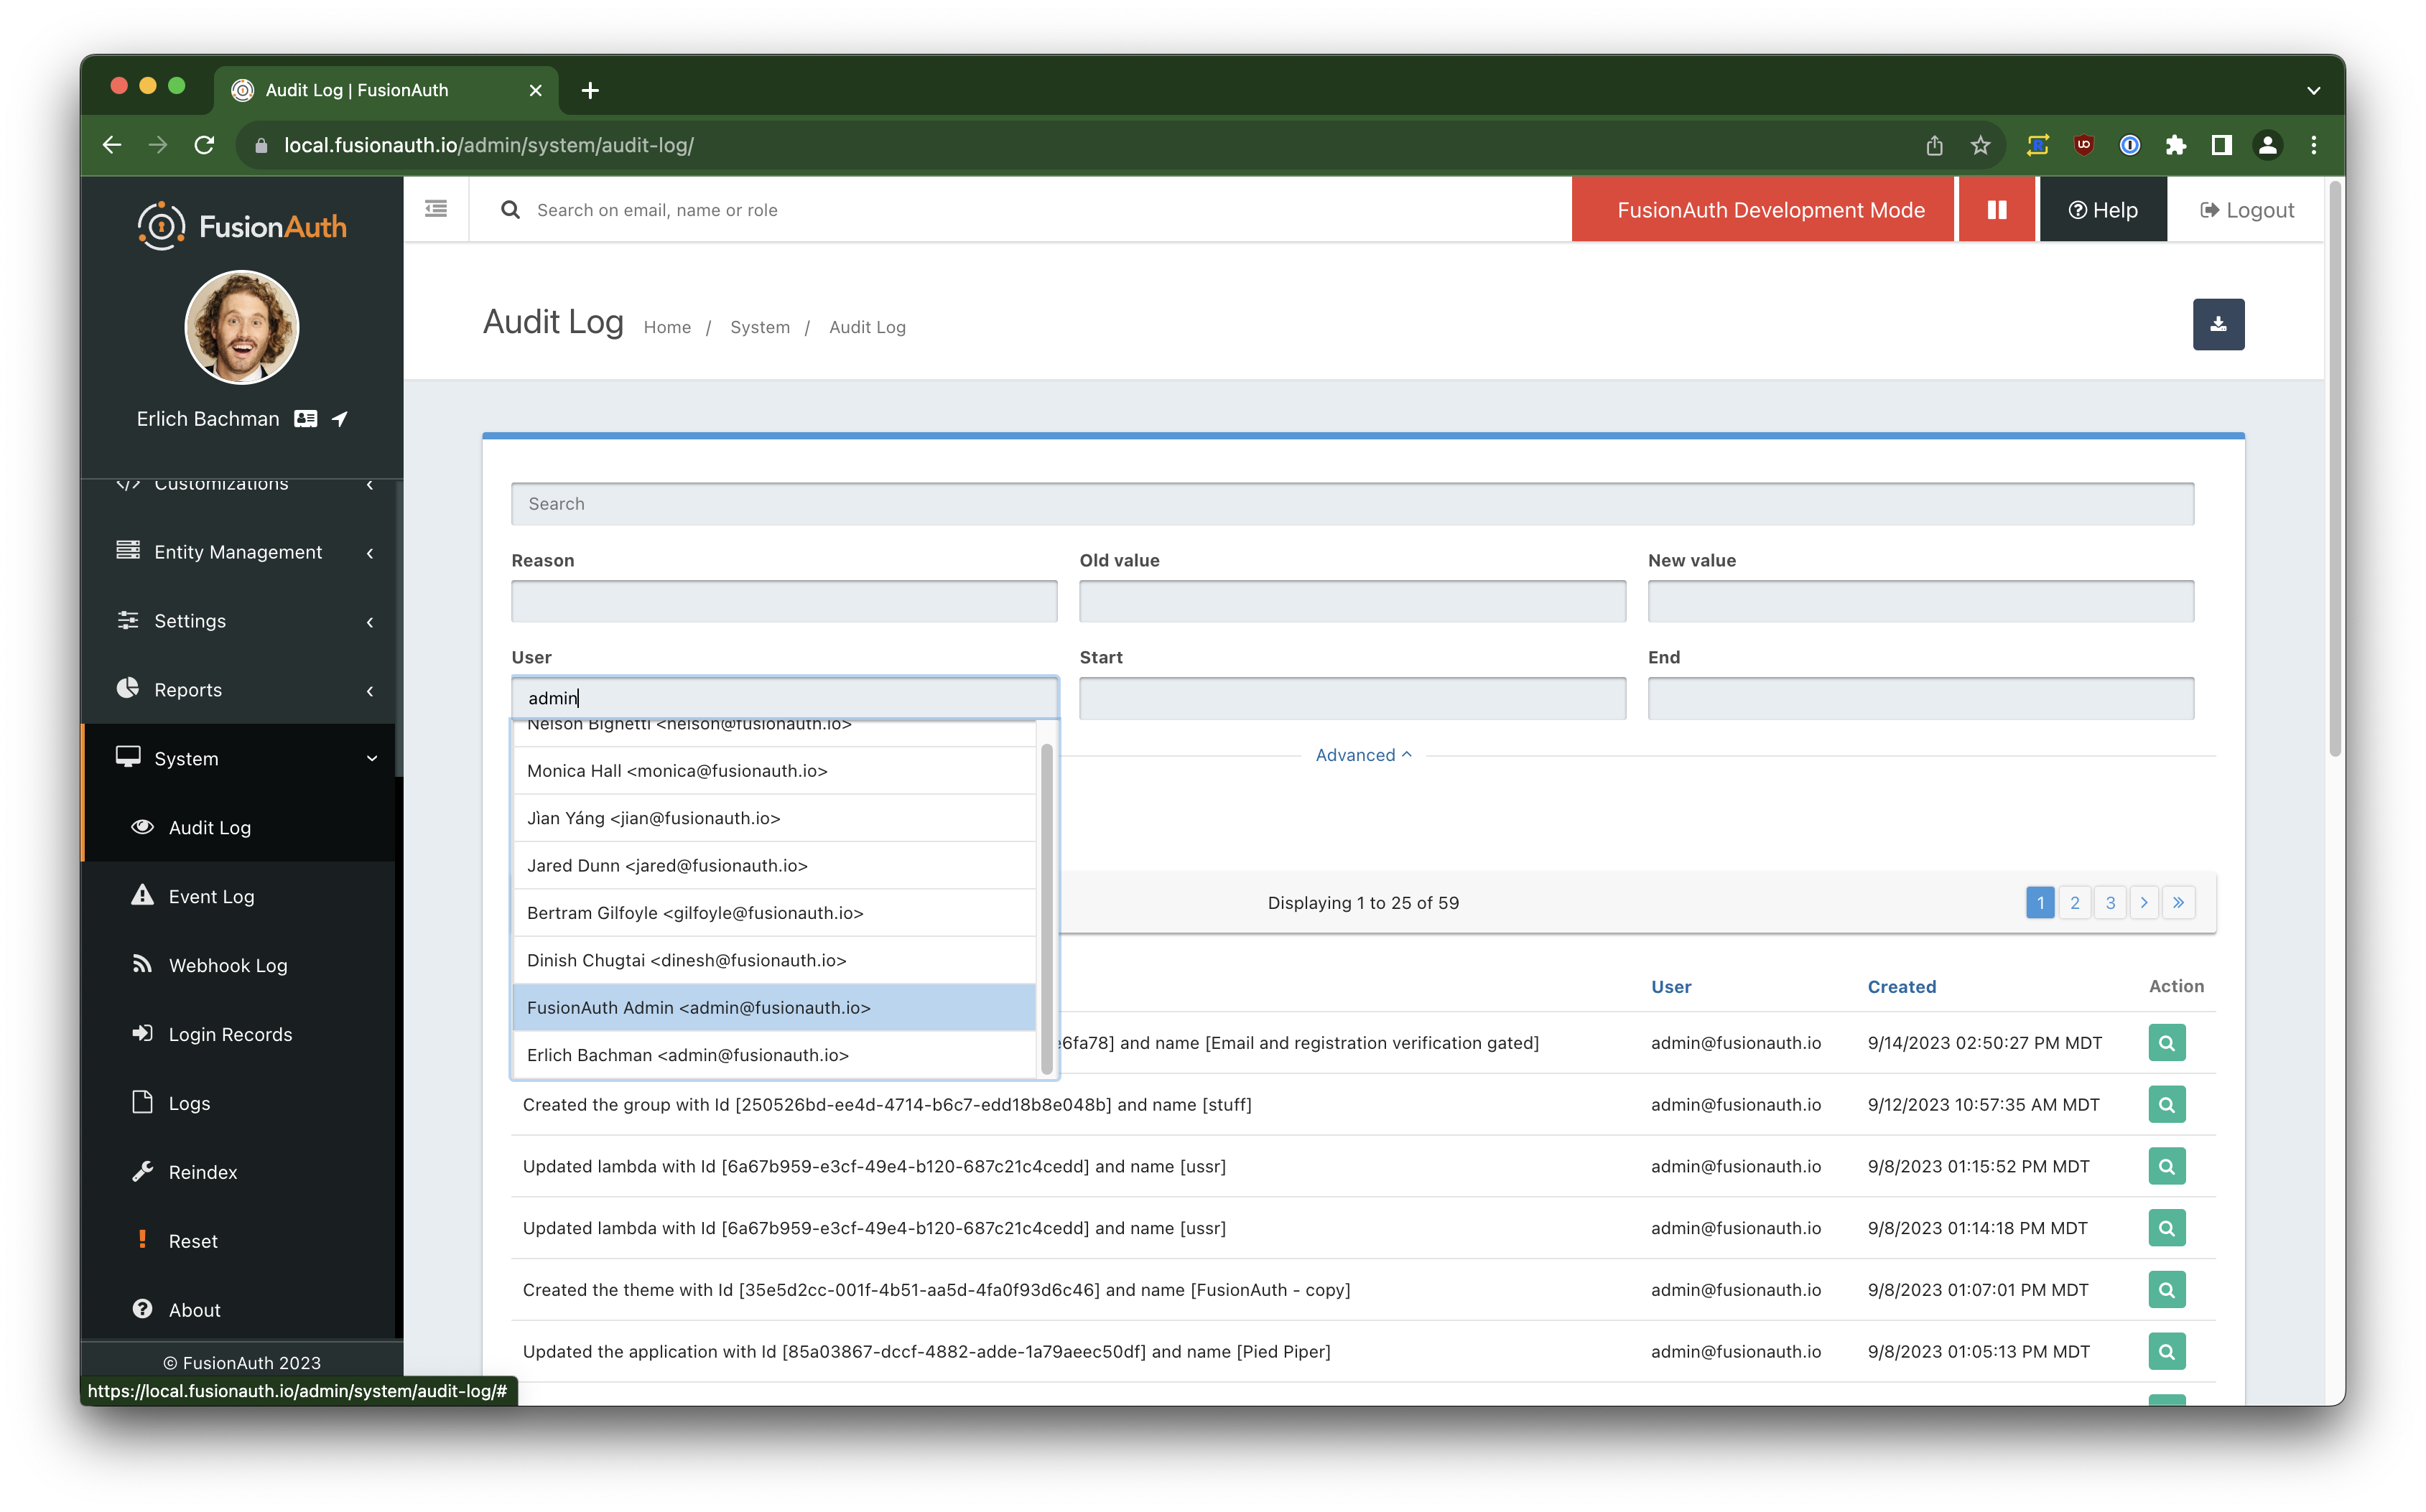
Task: Click the Reason filter input field
Action: point(783,601)
